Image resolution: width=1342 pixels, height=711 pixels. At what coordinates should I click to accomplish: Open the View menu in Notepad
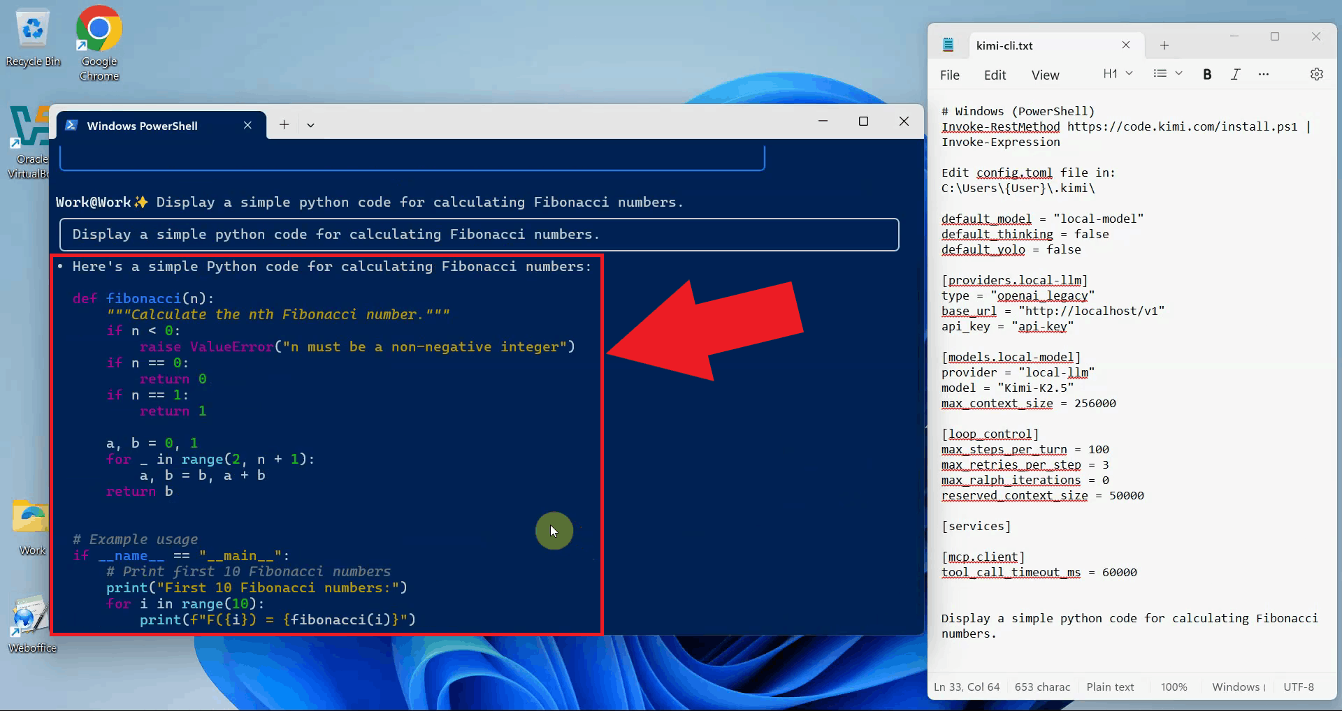click(x=1045, y=75)
